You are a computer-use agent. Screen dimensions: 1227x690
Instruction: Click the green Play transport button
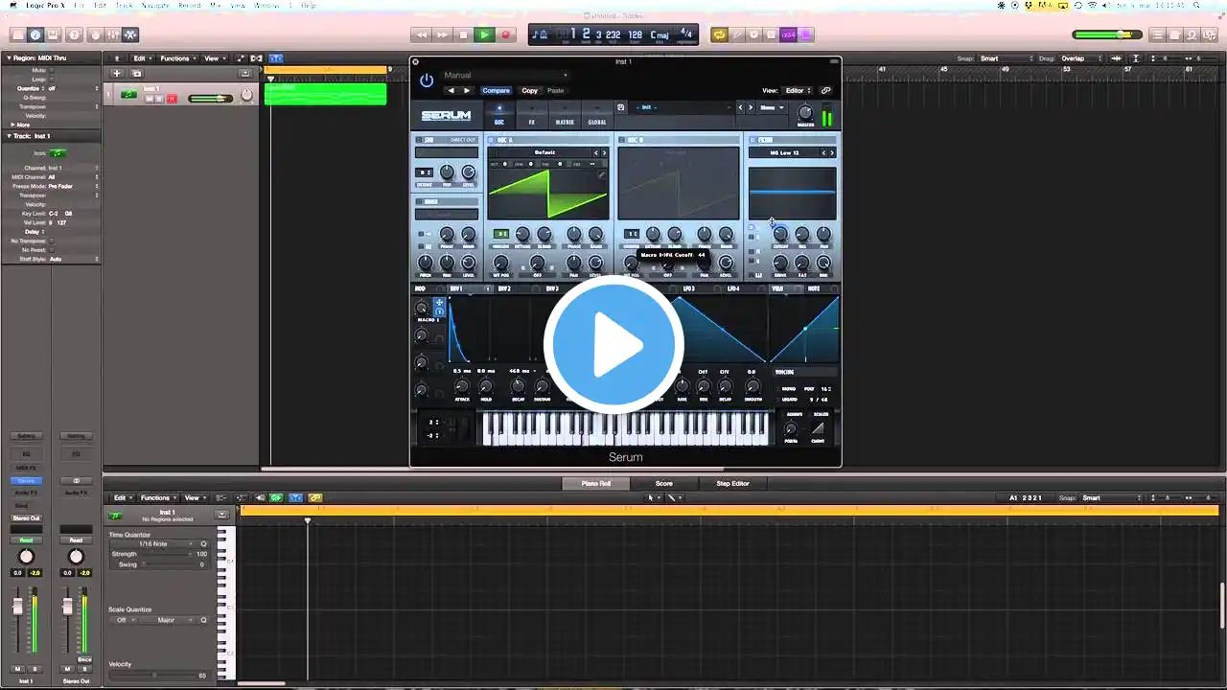point(484,35)
